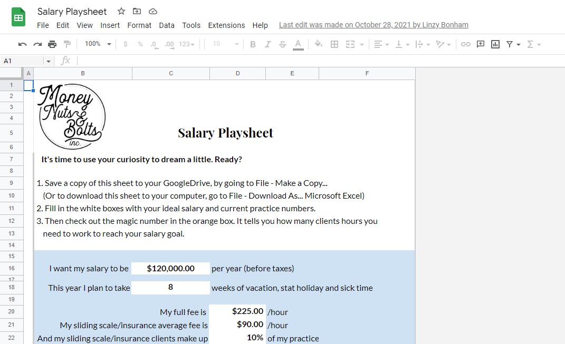The width and height of the screenshot is (565, 344).
Task: Toggle strikethrough formatting
Action: [x=282, y=44]
